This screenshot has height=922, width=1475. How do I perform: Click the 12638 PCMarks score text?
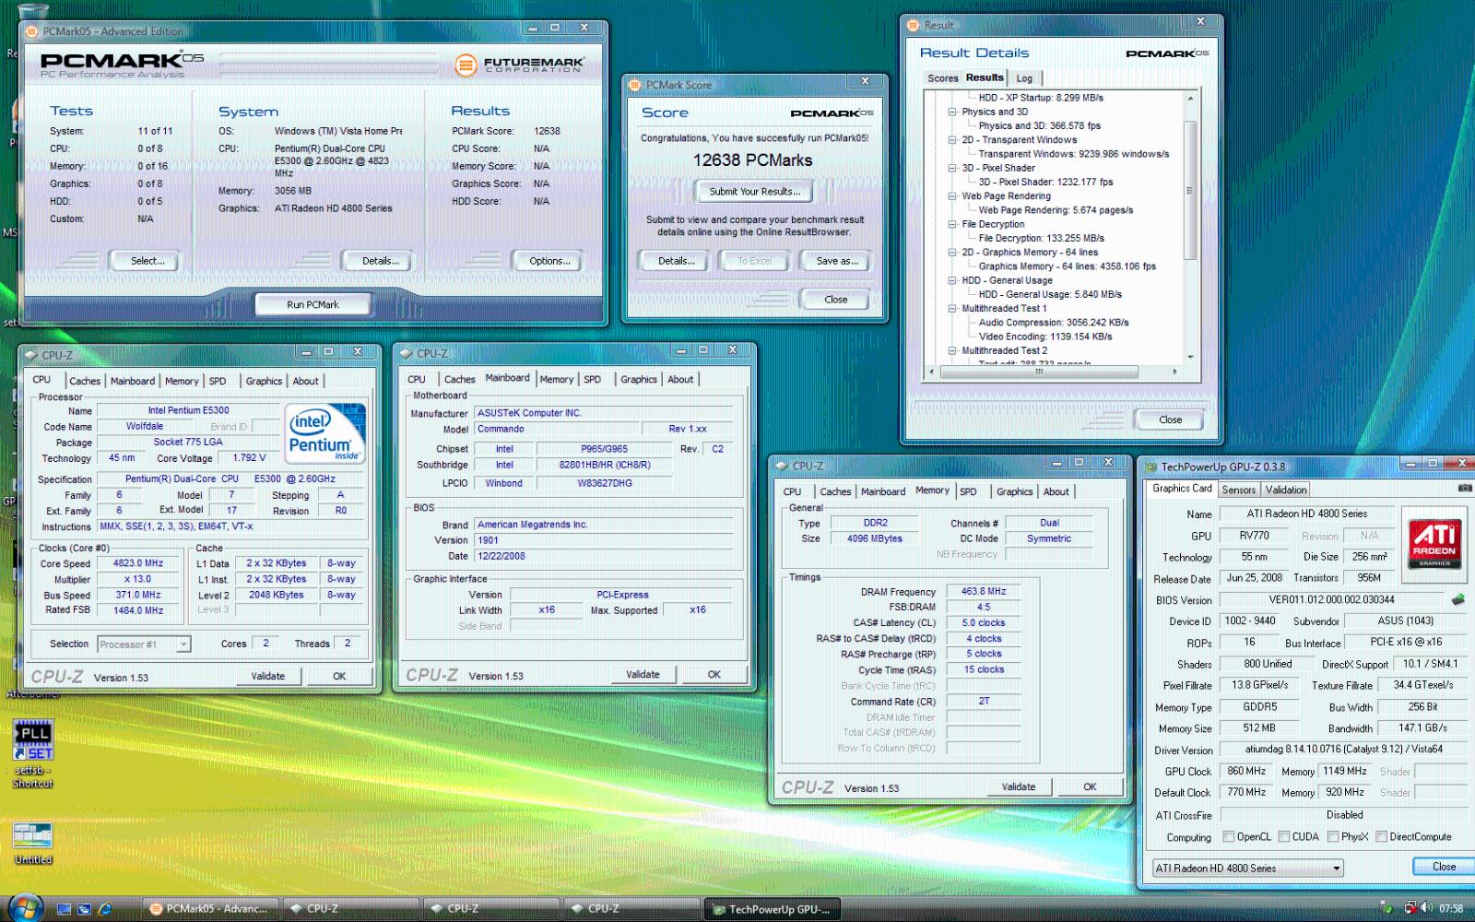[x=753, y=160]
